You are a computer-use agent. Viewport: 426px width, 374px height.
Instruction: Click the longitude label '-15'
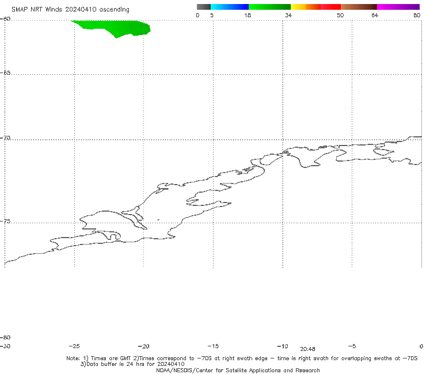pyautogui.click(x=213, y=346)
